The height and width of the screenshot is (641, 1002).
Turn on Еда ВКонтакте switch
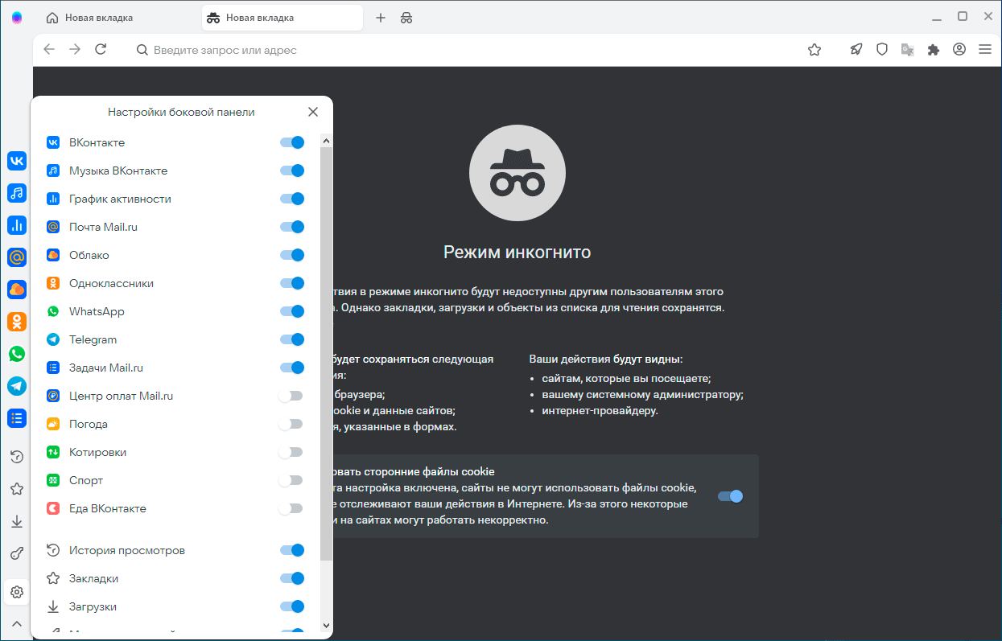click(291, 508)
